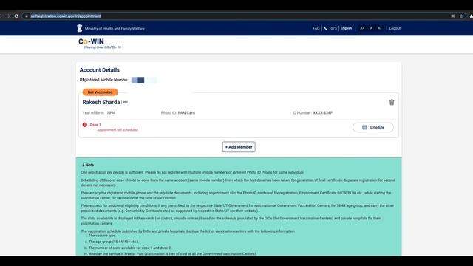Click the Schedule button for Dose 1

click(x=373, y=127)
